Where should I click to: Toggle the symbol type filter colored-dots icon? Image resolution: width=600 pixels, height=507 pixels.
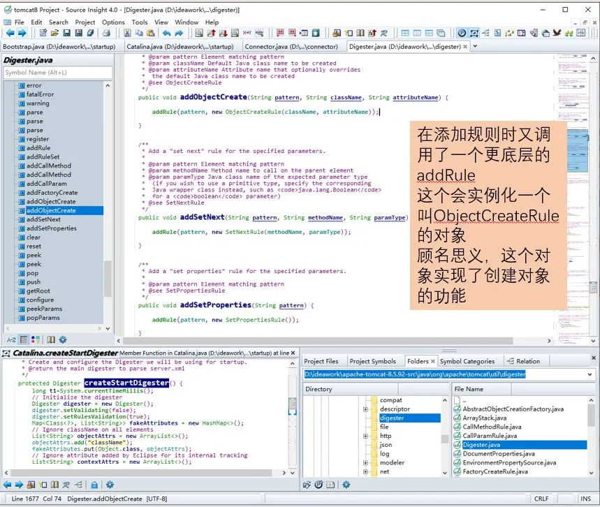[x=36, y=339]
